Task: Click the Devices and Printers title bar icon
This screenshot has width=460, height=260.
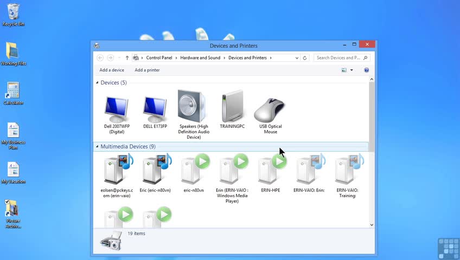Action: coord(97,45)
